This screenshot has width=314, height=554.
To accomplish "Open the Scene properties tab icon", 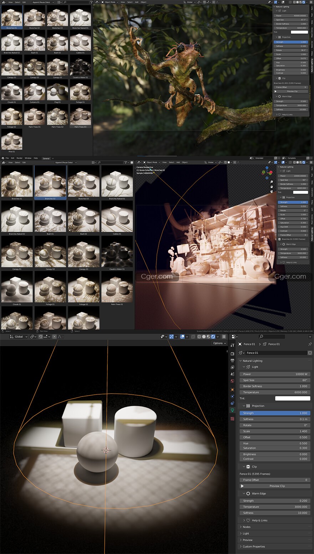I will coord(232,374).
